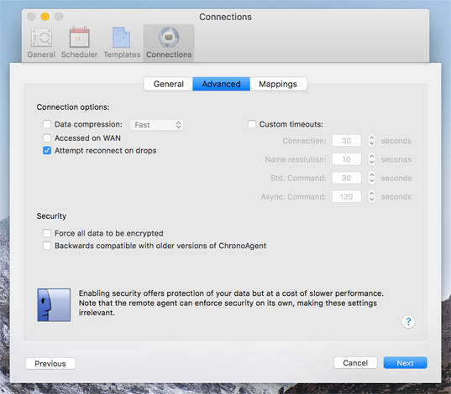This screenshot has height=394, width=451.
Task: Enable the Custom timeouts checkbox
Action: pyautogui.click(x=252, y=124)
